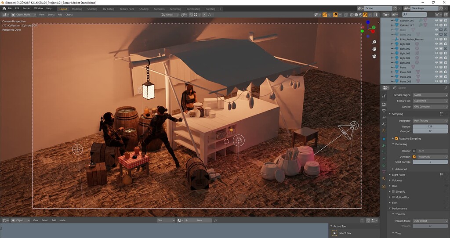Screen dimensions: 450x238
Task: Toggle proportional editing button
Action: [x=204, y=14]
